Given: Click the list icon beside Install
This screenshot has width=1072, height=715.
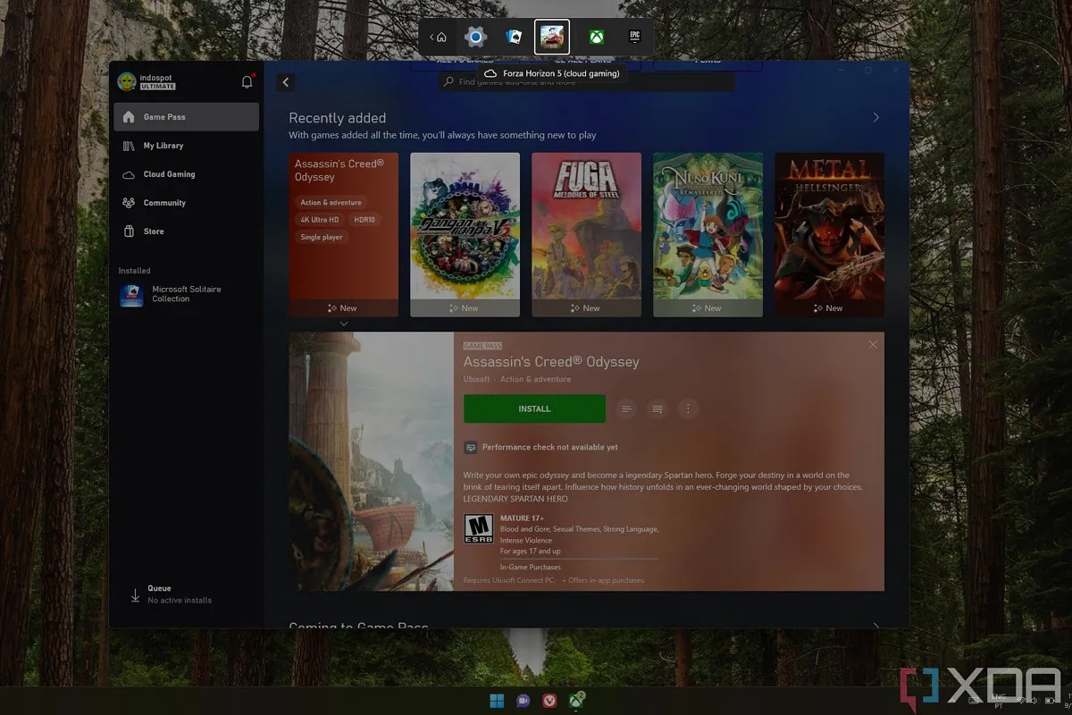Looking at the screenshot, I should pyautogui.click(x=627, y=408).
